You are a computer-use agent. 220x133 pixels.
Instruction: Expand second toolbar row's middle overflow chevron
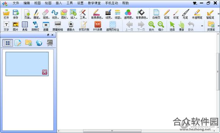pyautogui.click(x=202, y=26)
